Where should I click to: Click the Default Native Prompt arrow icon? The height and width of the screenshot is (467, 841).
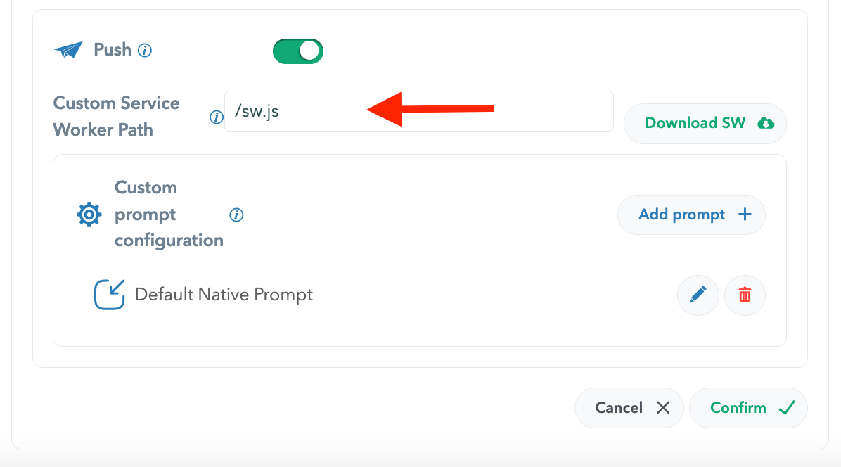point(110,295)
